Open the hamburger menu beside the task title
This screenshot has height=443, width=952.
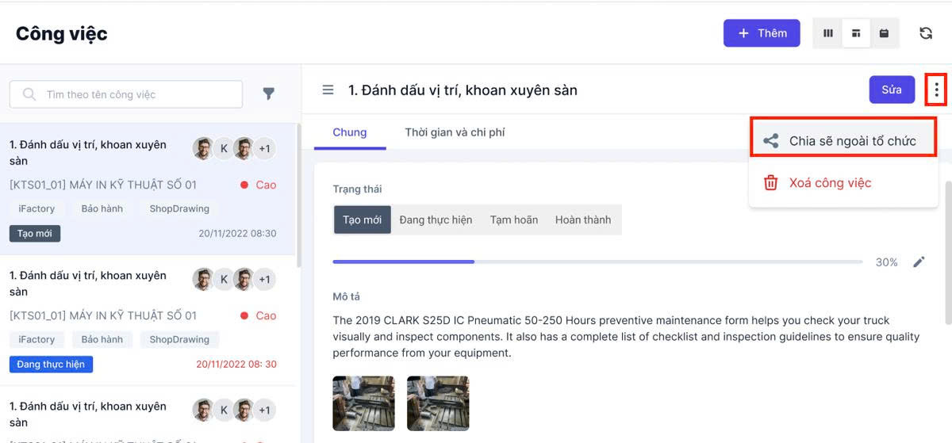click(328, 90)
